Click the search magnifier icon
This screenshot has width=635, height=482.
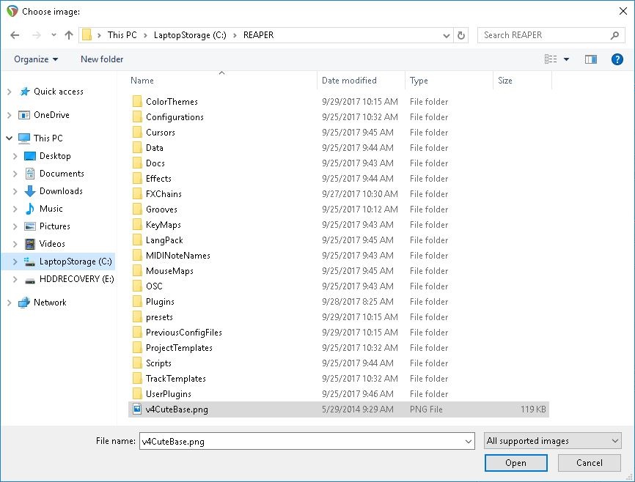click(x=615, y=35)
